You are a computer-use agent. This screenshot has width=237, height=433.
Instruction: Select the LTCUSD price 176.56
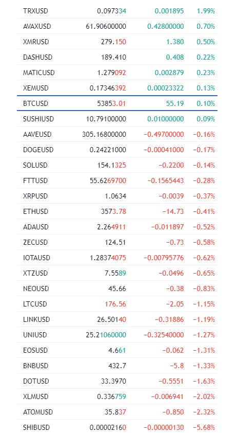click(x=115, y=304)
